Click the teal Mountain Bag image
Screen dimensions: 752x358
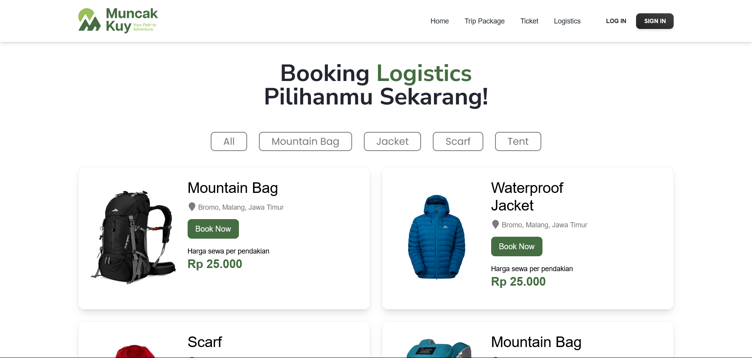click(x=438, y=349)
